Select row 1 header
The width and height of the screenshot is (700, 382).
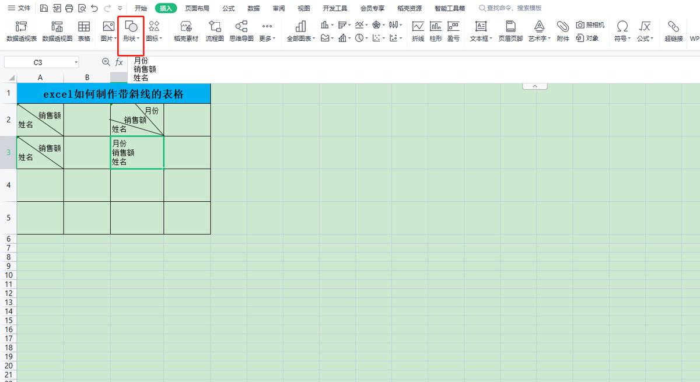pyautogui.click(x=8, y=93)
